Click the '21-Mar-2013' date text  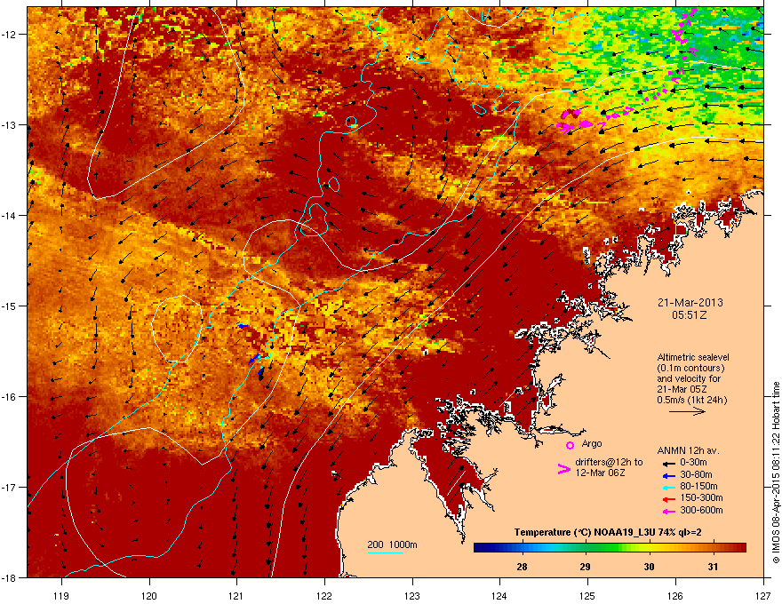point(690,303)
